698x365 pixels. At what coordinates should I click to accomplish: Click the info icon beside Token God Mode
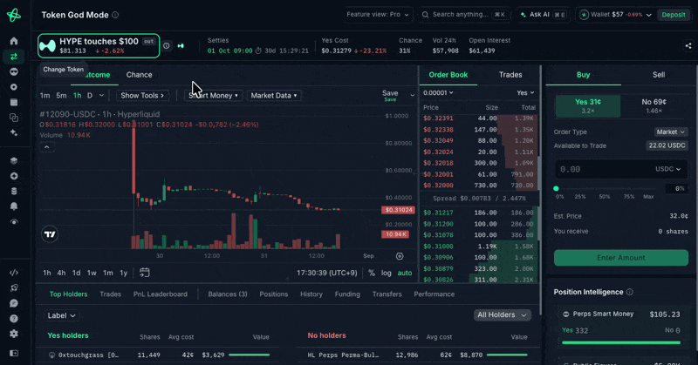(x=115, y=15)
